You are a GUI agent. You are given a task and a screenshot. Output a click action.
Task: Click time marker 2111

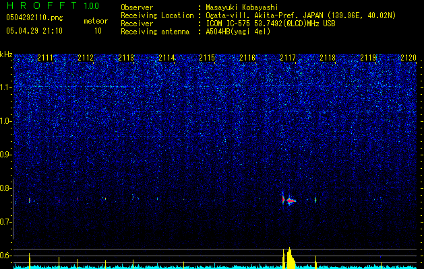(45, 58)
